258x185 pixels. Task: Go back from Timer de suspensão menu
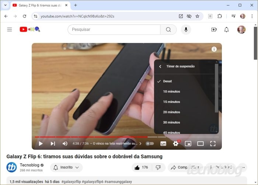click(x=160, y=67)
